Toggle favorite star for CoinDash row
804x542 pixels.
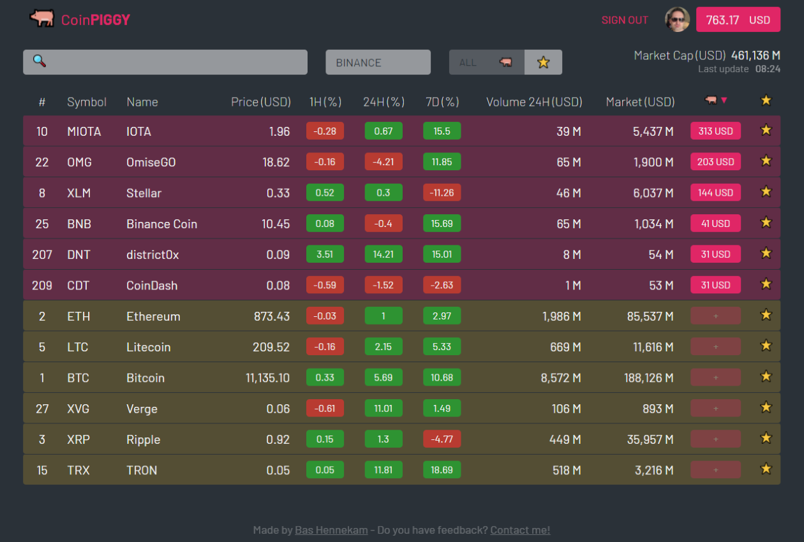766,284
